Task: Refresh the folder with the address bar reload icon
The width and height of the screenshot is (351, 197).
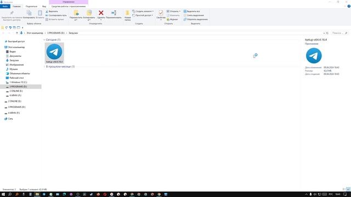Action: (x=327, y=33)
